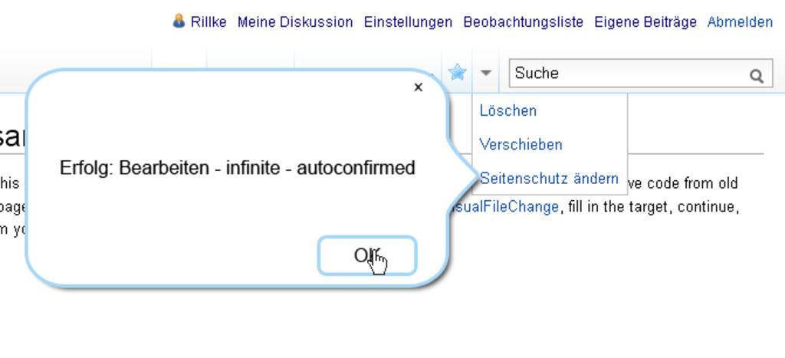Viewport: 785px width, 358px height.
Task: Collapse the page actions dropdown arrow
Action: tap(485, 73)
